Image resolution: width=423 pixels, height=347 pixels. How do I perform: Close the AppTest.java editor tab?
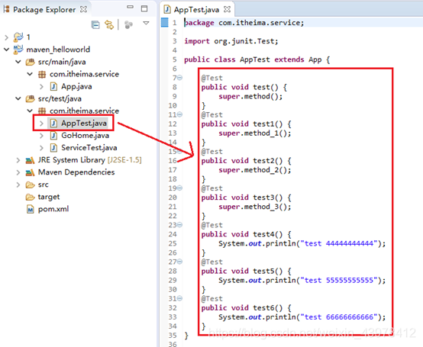(228, 9)
